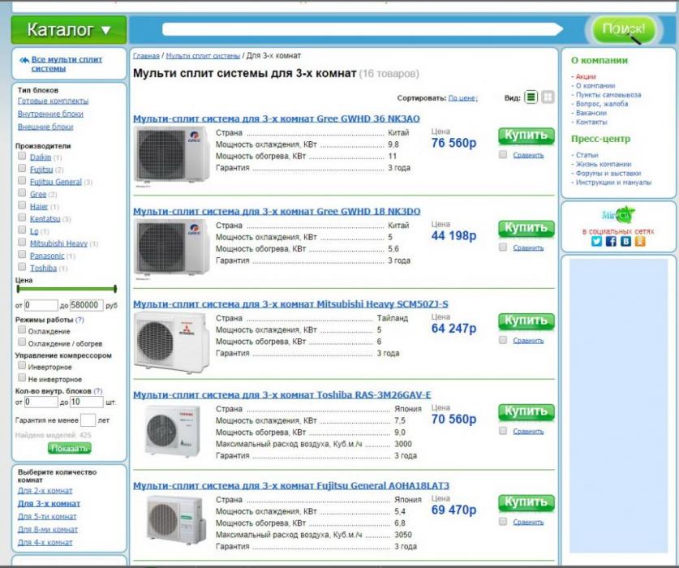Click Купить for Fujitsu General AOHA18LAT3
This screenshot has width=679, height=568.
(526, 502)
